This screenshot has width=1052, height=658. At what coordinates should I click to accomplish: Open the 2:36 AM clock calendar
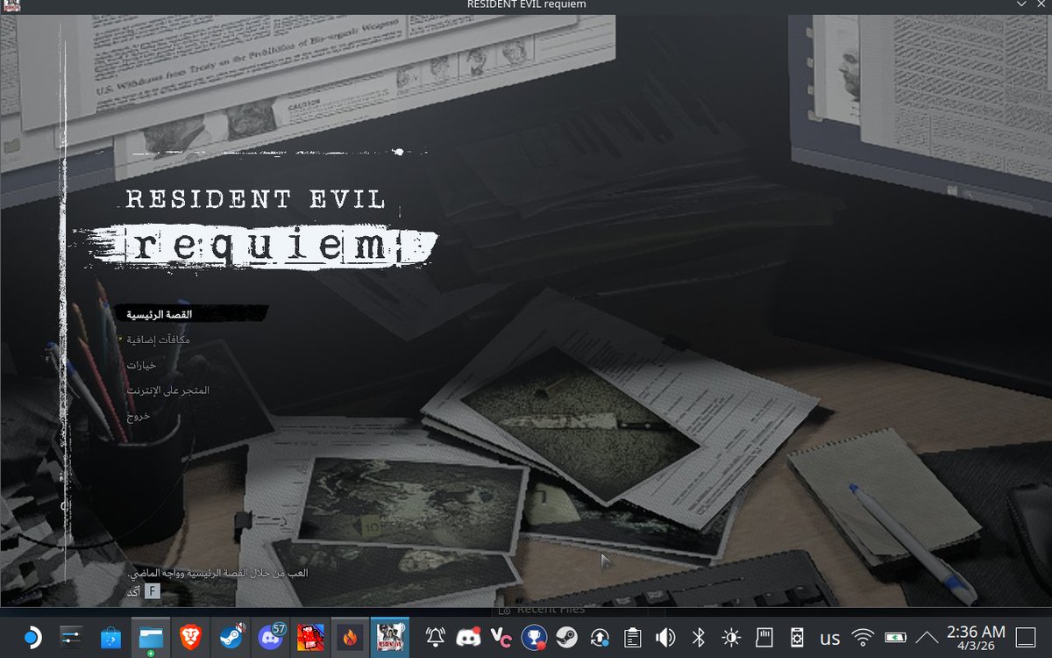[976, 637]
